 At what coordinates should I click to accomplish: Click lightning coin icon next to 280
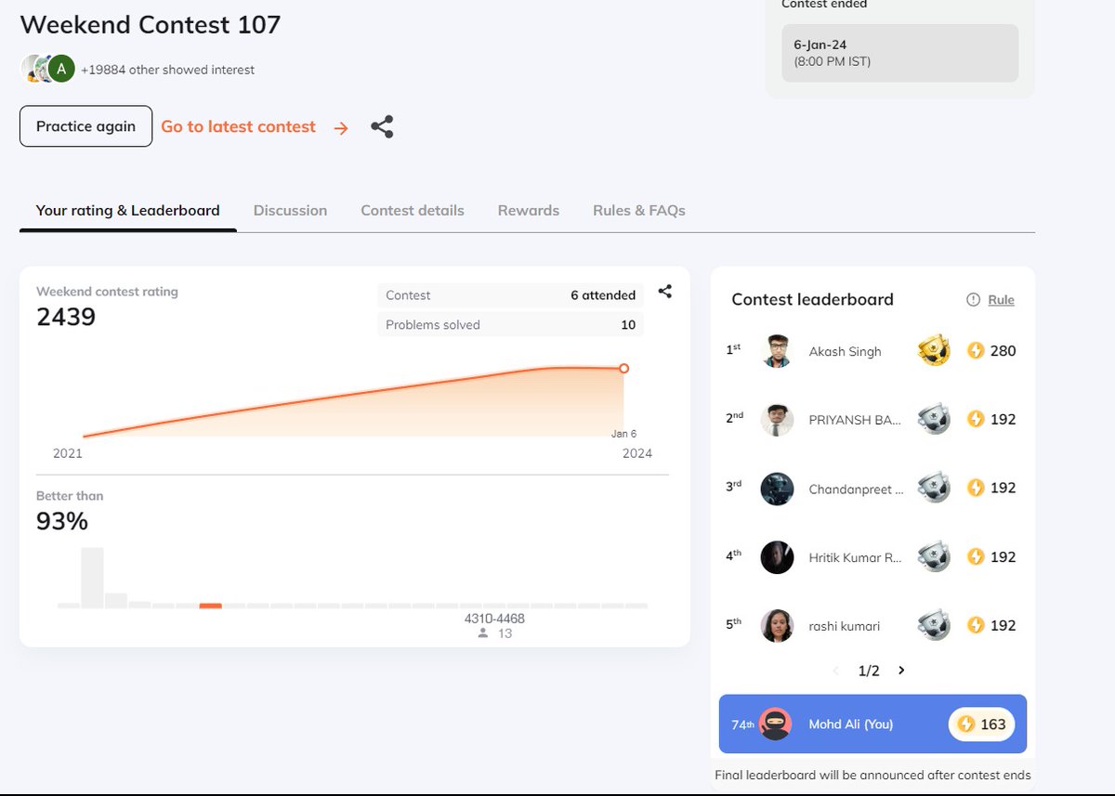[976, 351]
